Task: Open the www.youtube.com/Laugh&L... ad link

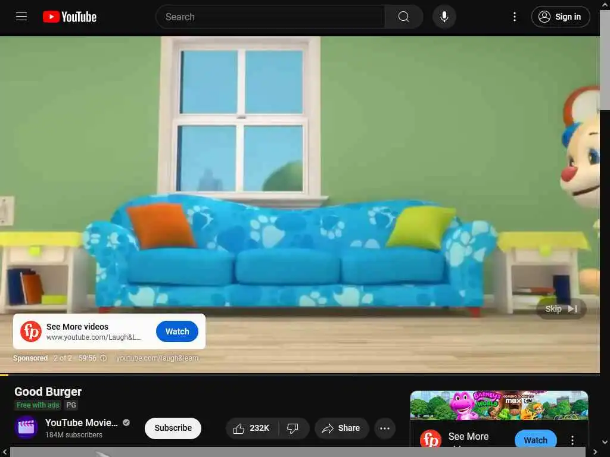Action: click(94, 337)
